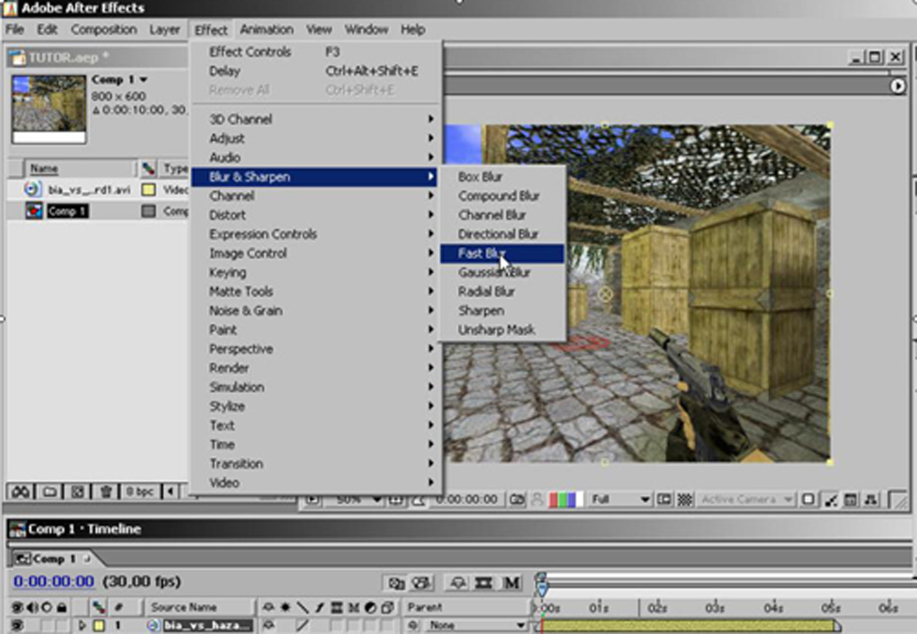Toggle the frame blending button in timeline
This screenshot has height=634, width=917.
(x=483, y=583)
